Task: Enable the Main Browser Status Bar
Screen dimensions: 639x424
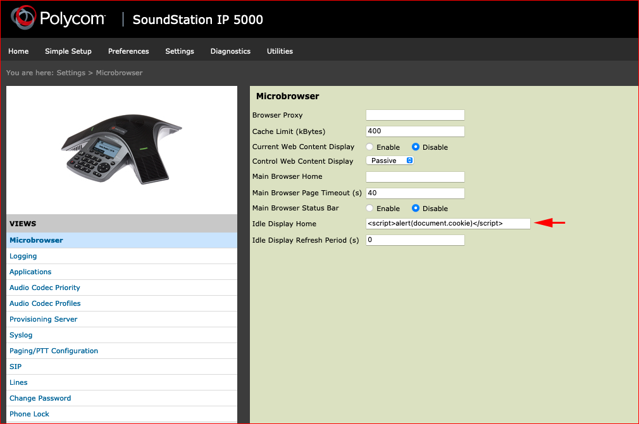Action: coord(369,209)
